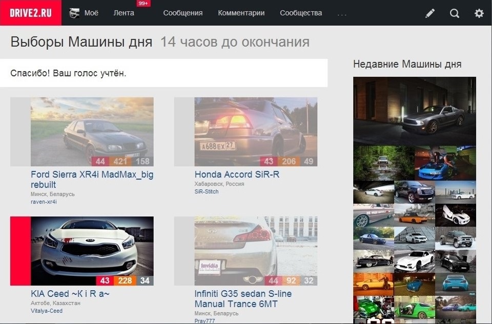The width and height of the screenshot is (492, 324).
Task: Open the blue and teal cars thumbnail
Action: point(456,308)
